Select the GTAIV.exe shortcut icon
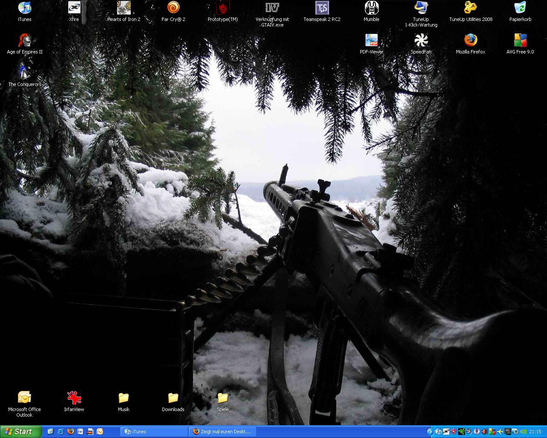 272,14
